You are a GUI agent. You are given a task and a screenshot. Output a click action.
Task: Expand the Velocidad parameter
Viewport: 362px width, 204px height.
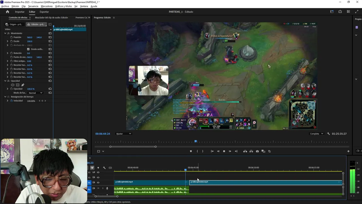7,101
